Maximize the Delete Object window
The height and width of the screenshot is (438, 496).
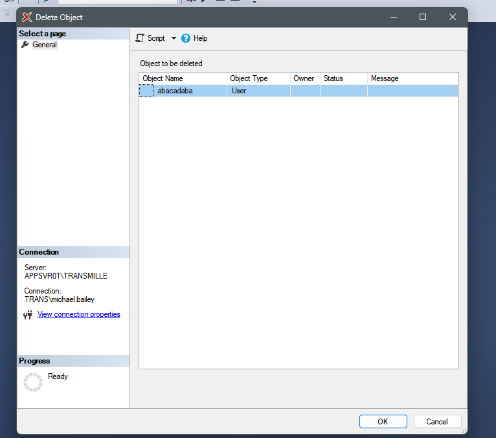point(423,17)
